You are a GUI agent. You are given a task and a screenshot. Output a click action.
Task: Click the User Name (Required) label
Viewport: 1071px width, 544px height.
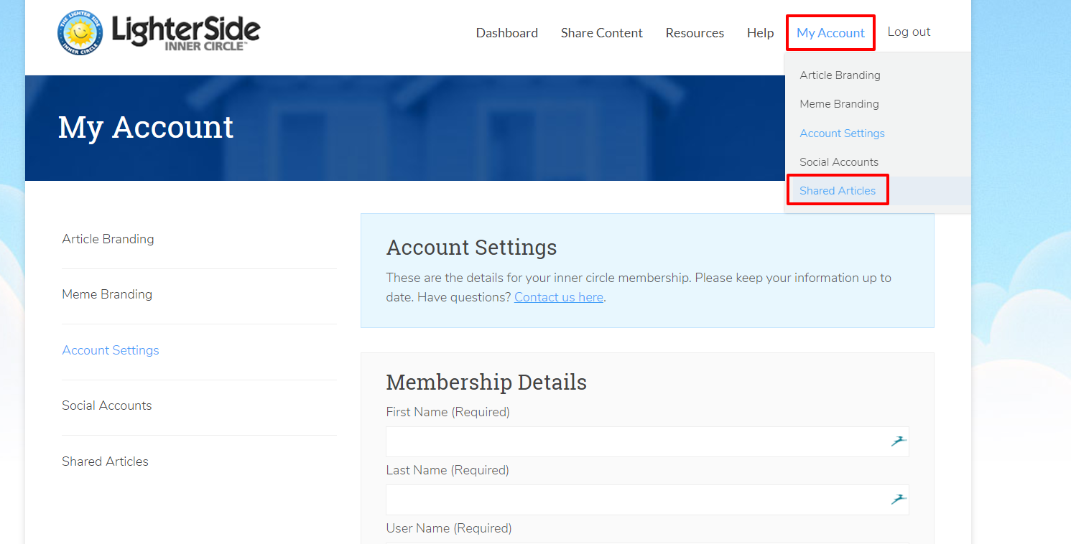click(x=449, y=528)
